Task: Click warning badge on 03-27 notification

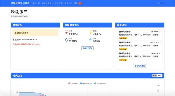Action: click(x=123, y=60)
